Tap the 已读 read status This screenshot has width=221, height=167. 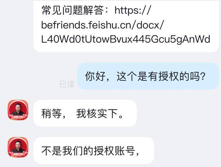(67, 84)
